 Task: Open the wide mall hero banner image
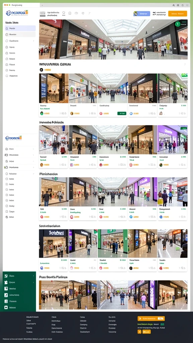[x=113, y=40]
